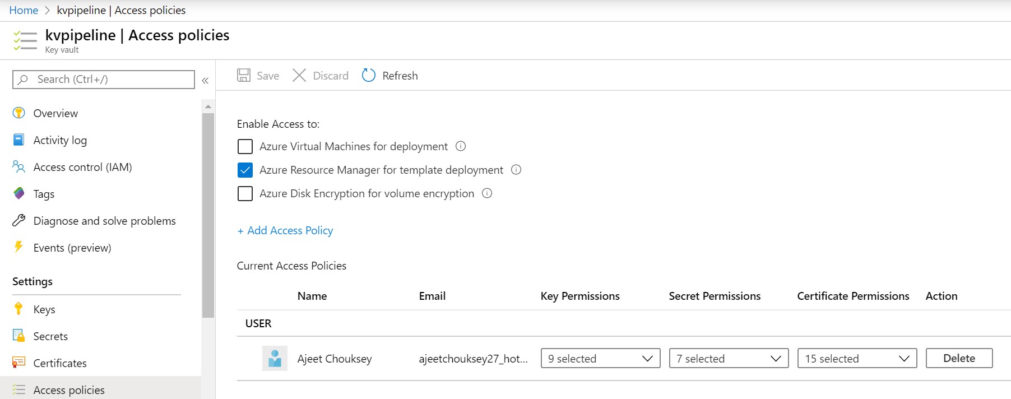Click the Key vault checklist icon beside title
This screenshot has height=399, width=1011.
click(x=25, y=41)
